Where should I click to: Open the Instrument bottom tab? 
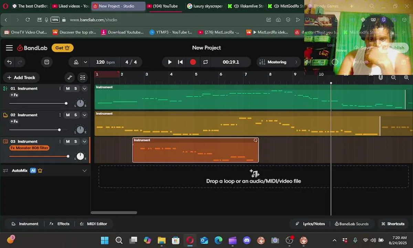(25, 224)
